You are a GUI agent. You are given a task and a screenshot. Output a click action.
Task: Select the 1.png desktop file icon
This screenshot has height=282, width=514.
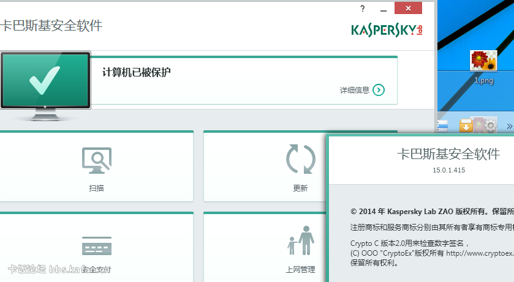click(483, 61)
